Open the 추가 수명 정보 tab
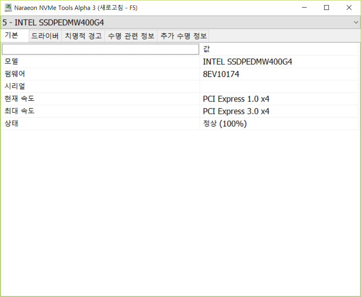 point(183,36)
